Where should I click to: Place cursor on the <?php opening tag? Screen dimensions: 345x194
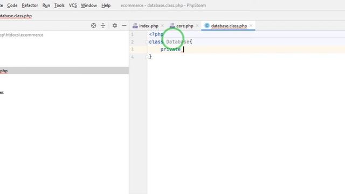[156, 34]
